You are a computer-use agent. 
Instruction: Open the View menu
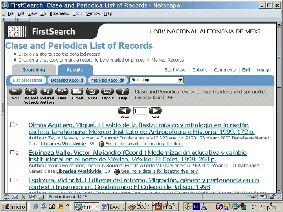(x=32, y=13)
